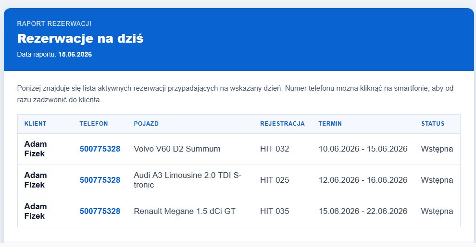Select Adam Fizek in the Renault row

pos(36,212)
